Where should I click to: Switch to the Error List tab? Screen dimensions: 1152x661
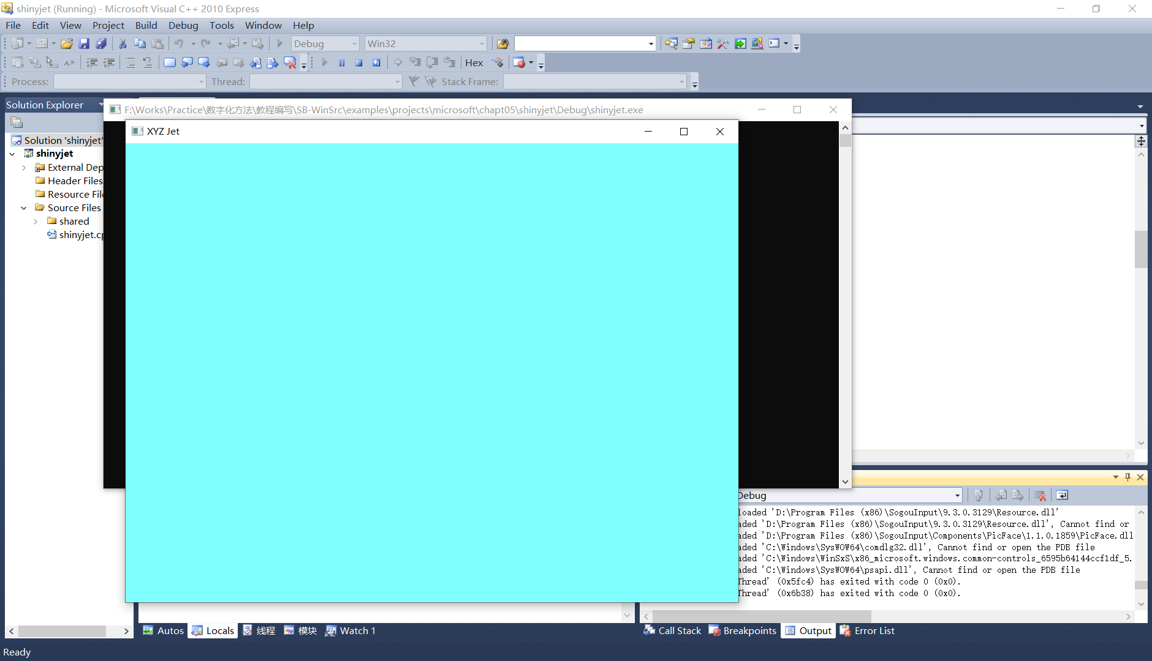867,630
